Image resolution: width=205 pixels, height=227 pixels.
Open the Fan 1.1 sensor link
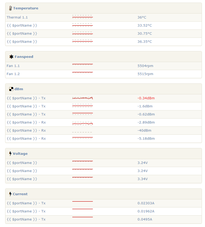click(x=13, y=66)
